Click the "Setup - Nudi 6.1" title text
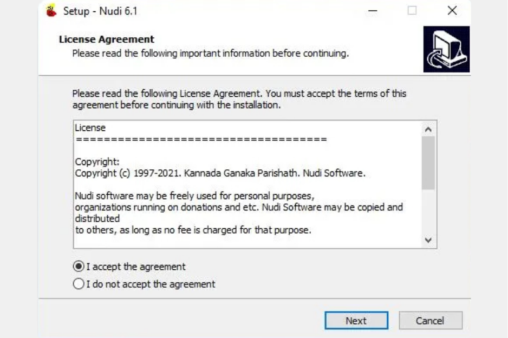 click(100, 11)
